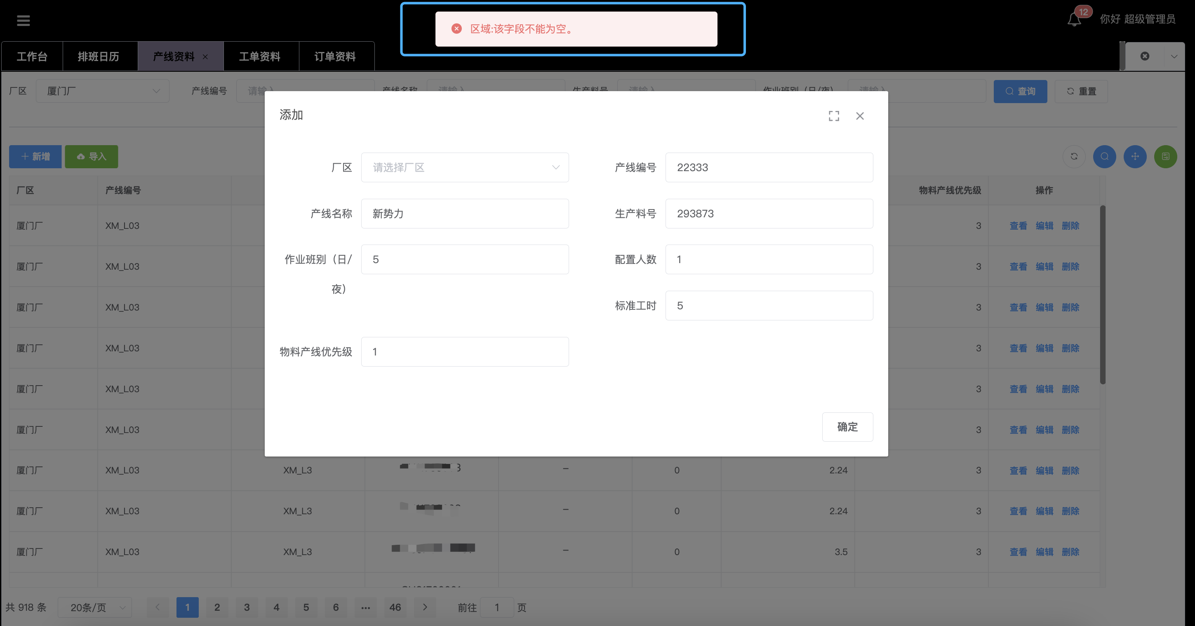Open the hamburger sidebar menu icon
The width and height of the screenshot is (1195, 626).
point(23,20)
